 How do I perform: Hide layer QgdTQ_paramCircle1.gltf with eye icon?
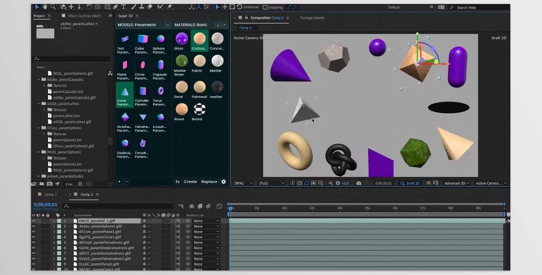coord(33,237)
